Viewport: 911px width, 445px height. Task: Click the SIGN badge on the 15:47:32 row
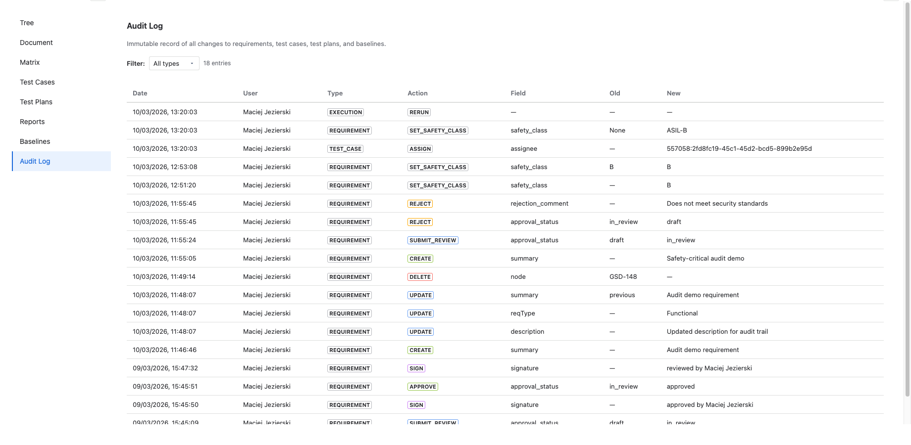(416, 368)
